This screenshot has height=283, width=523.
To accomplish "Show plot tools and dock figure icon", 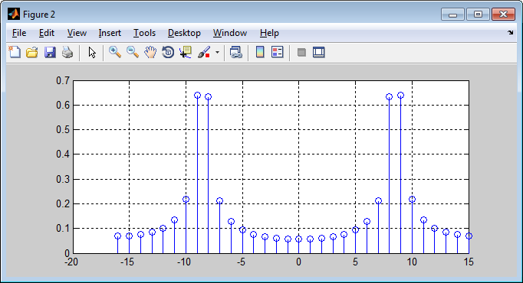I will tap(319, 52).
